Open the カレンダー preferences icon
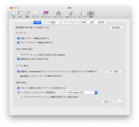This screenshot has width=139, height=127. (82, 14)
